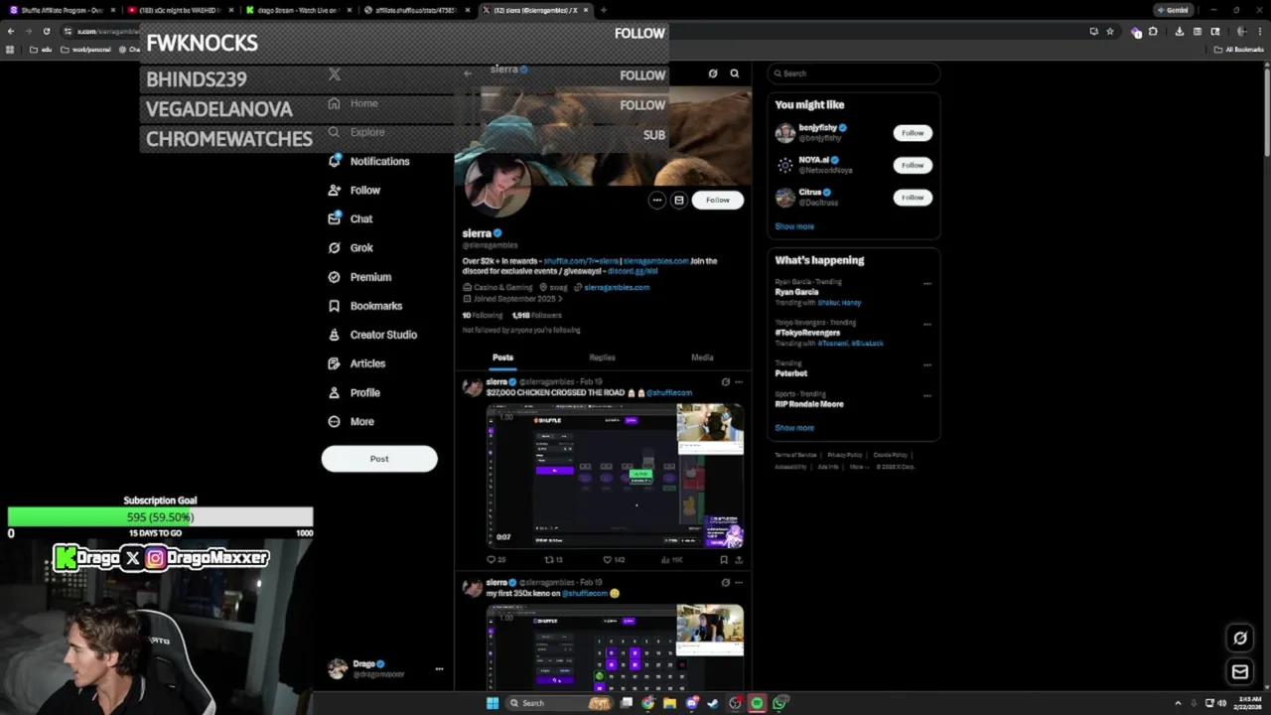The width and height of the screenshot is (1271, 715).
Task: Open Notifications bell in X sidebar
Action: pyautogui.click(x=335, y=161)
